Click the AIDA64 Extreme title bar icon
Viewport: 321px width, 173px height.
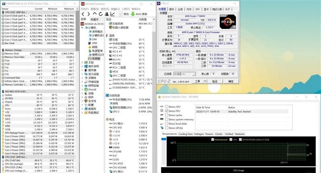click(x=83, y=4)
